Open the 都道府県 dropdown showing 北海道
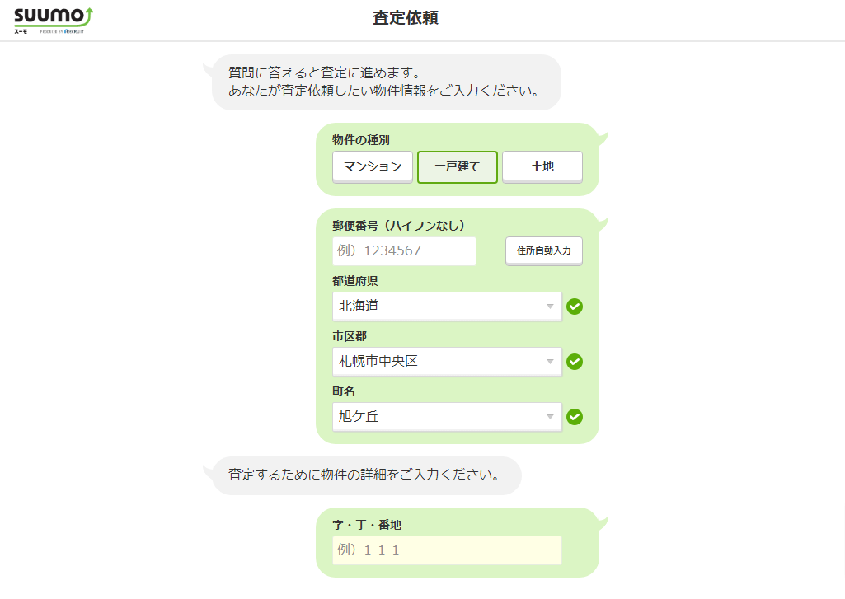 click(447, 307)
